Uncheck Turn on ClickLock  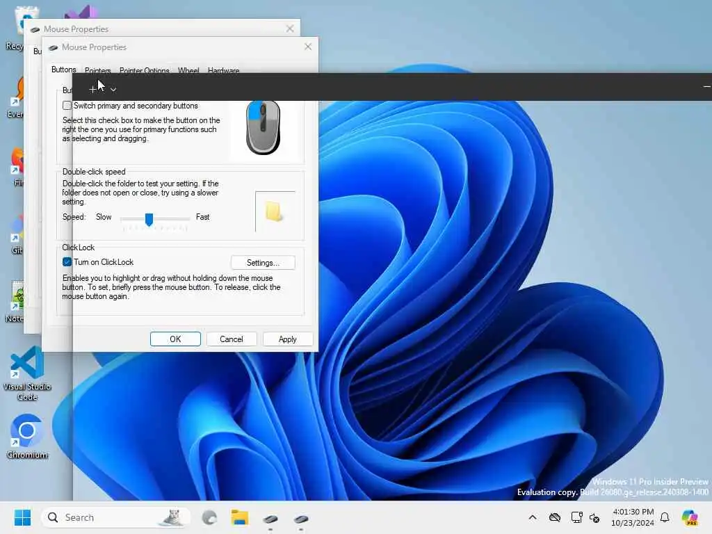pos(67,262)
